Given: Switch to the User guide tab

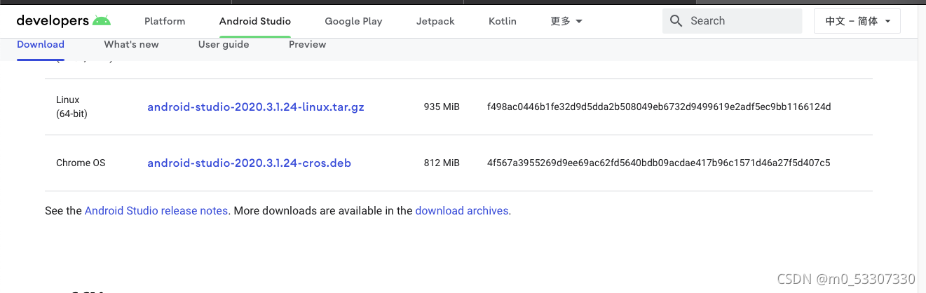Looking at the screenshot, I should coord(224,44).
